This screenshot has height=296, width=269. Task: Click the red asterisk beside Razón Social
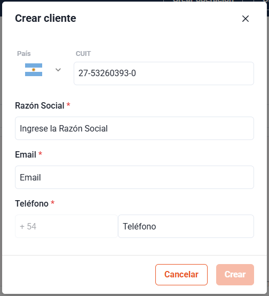click(x=68, y=104)
